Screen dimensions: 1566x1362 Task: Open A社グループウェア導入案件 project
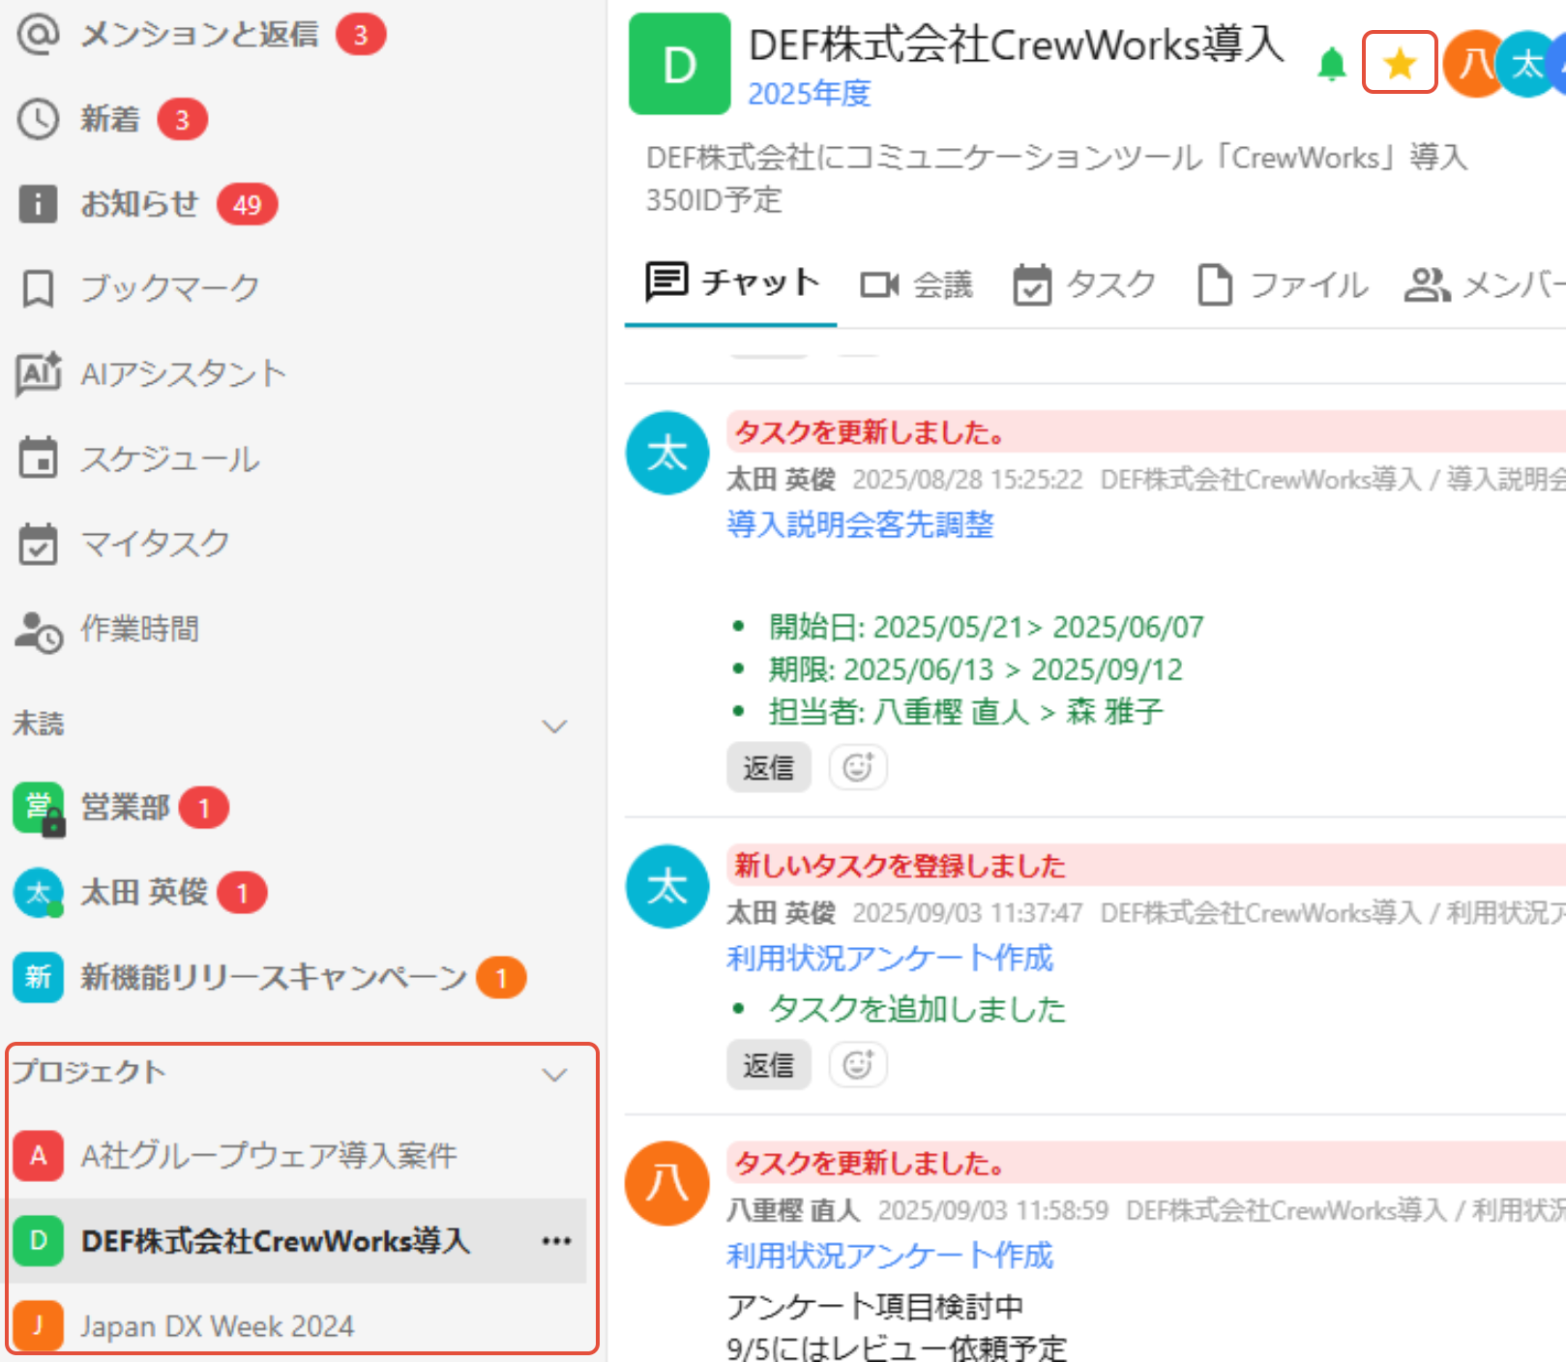pyautogui.click(x=235, y=1155)
